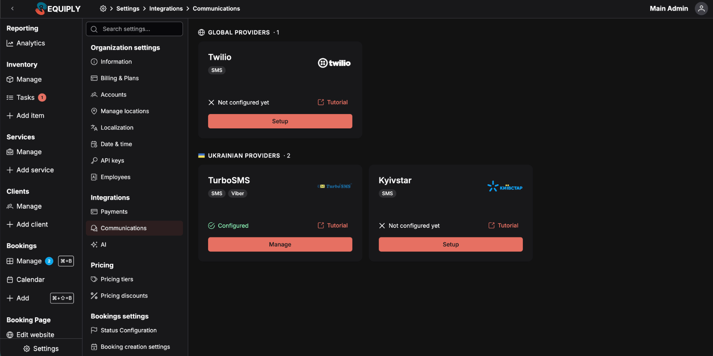
Task: Open the Calendar view
Action: pos(26,279)
